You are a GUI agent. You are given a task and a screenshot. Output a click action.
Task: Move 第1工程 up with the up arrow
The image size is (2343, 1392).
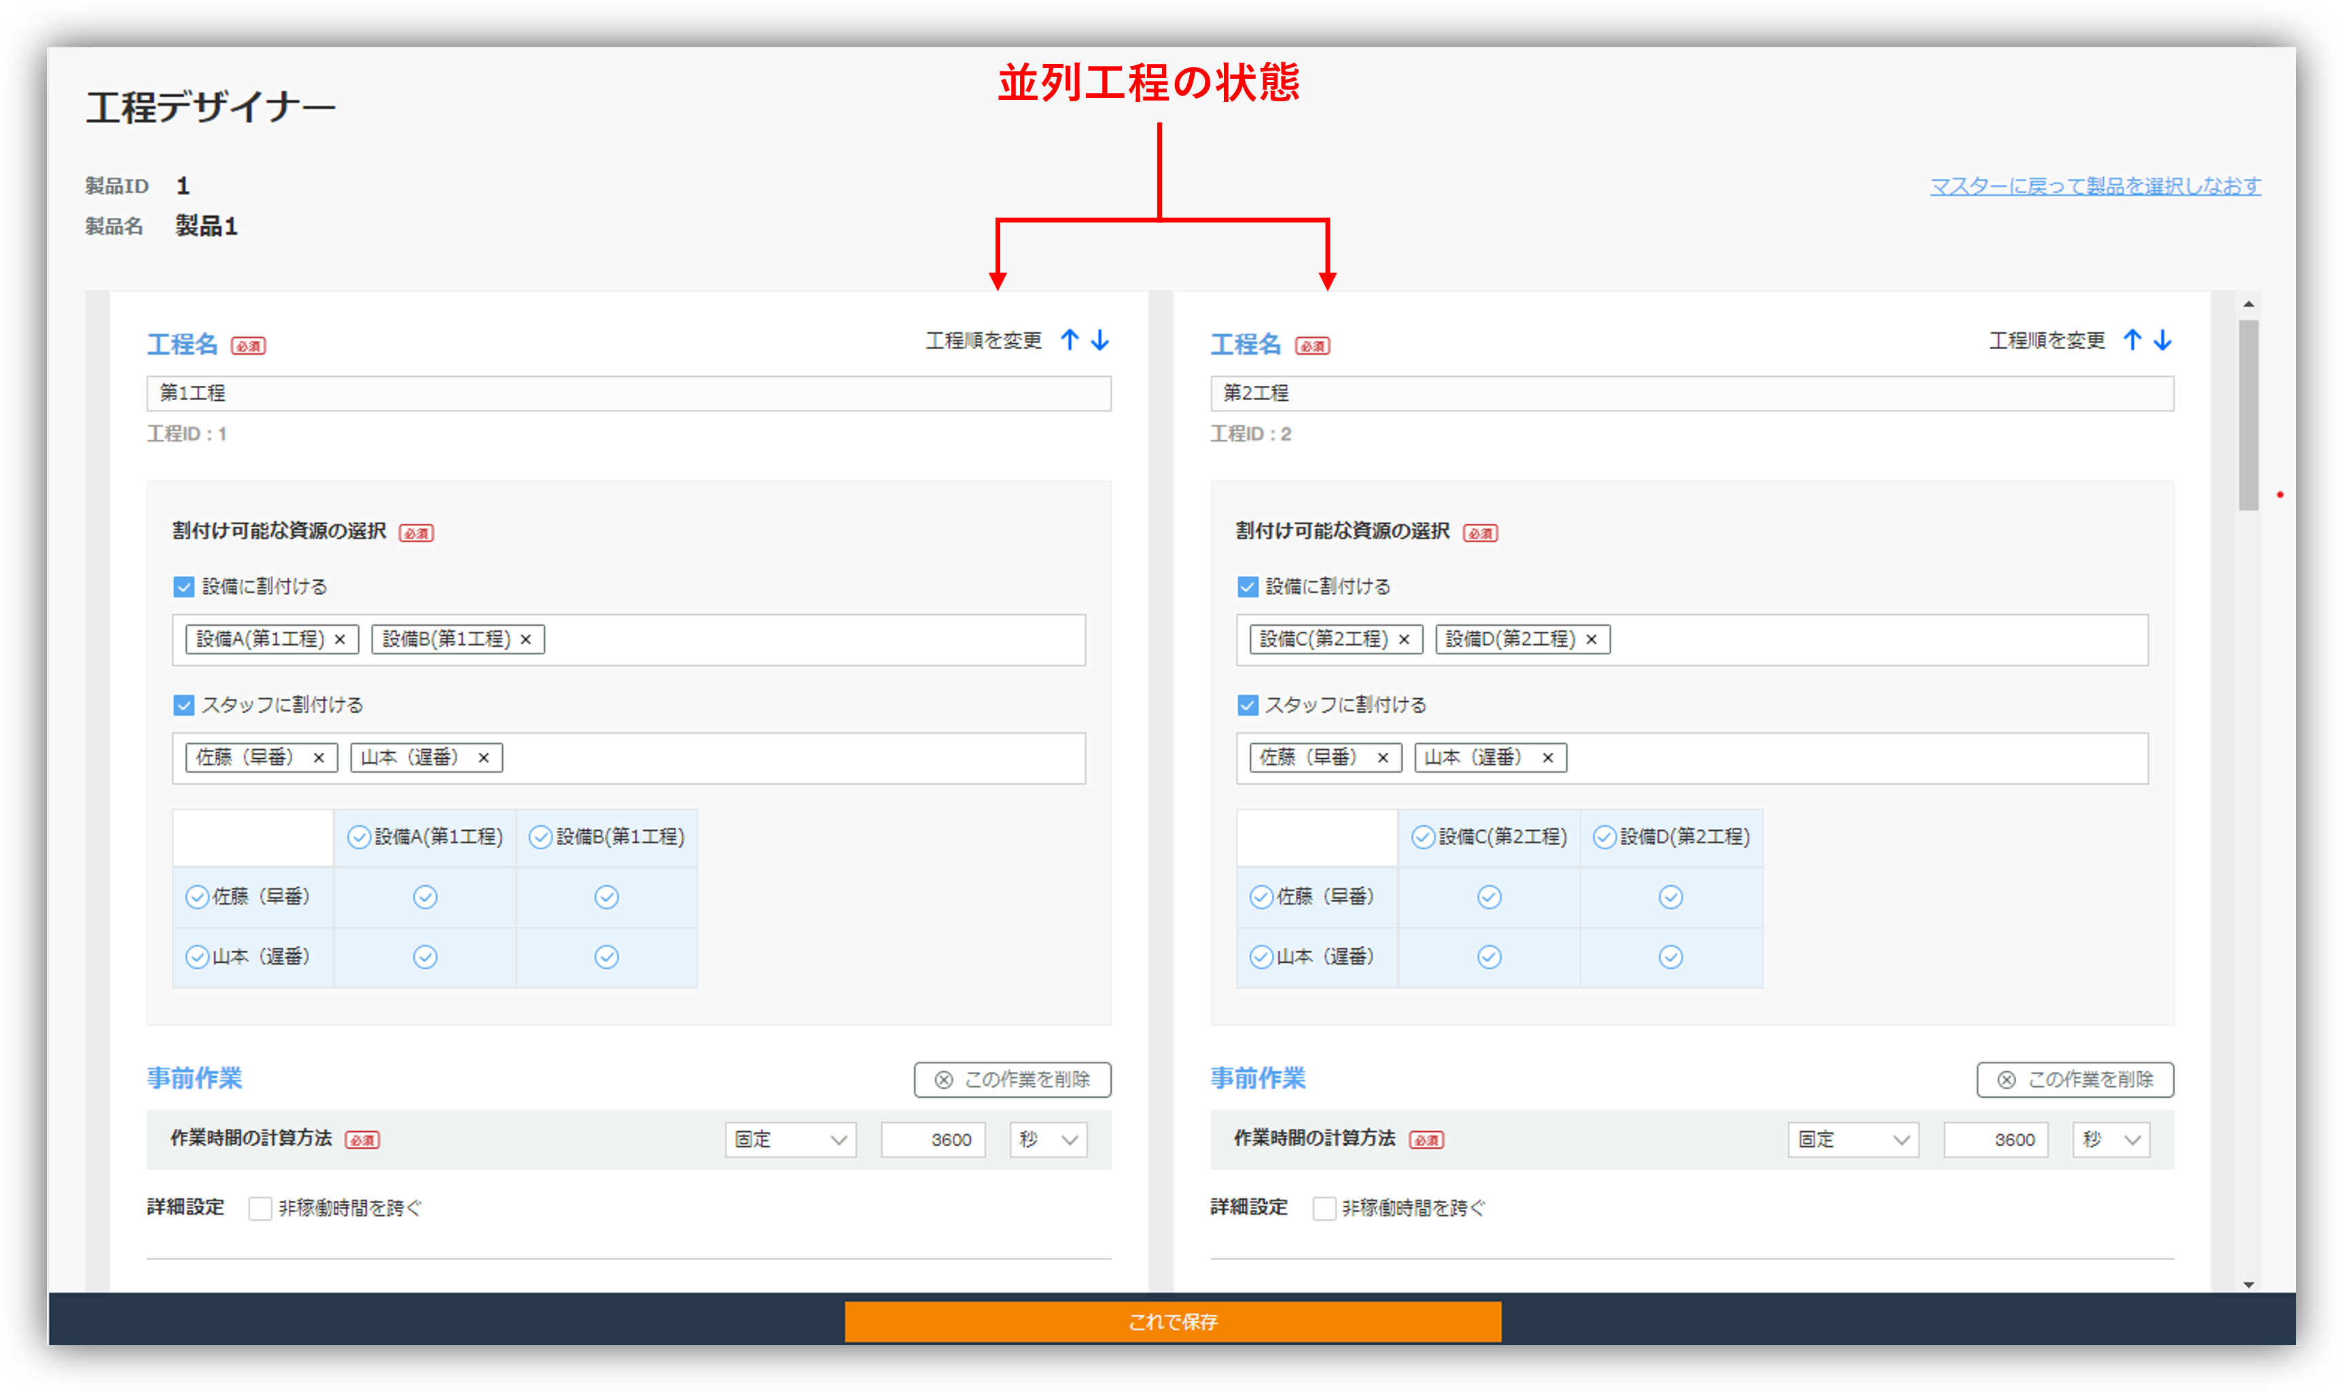click(1070, 340)
